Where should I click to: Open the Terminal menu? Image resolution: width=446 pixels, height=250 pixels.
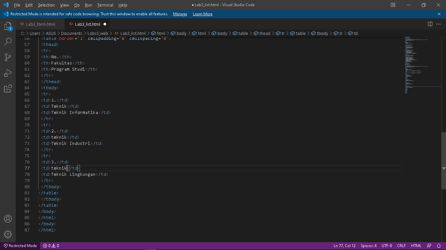(105, 5)
